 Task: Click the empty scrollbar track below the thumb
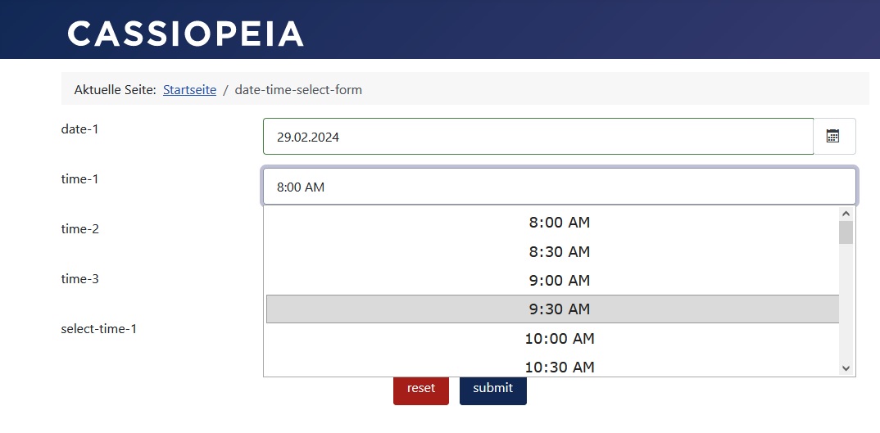pos(846,311)
